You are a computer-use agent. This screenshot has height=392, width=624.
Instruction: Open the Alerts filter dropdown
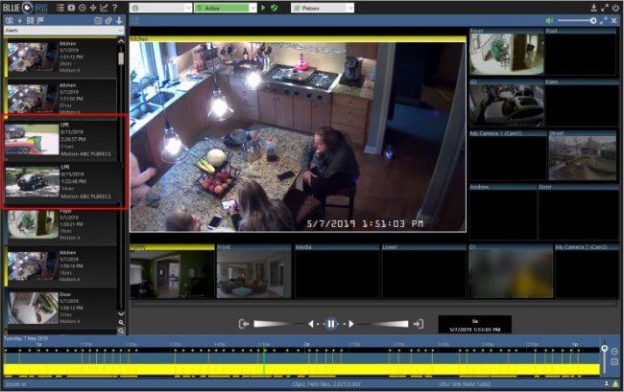coord(63,30)
